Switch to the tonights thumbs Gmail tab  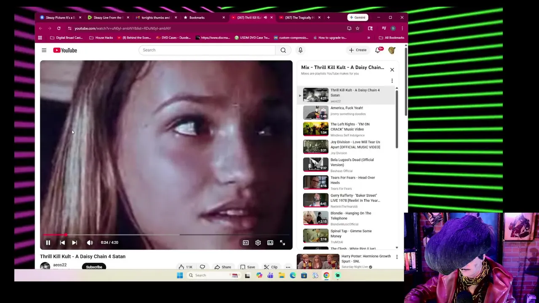coord(156,18)
